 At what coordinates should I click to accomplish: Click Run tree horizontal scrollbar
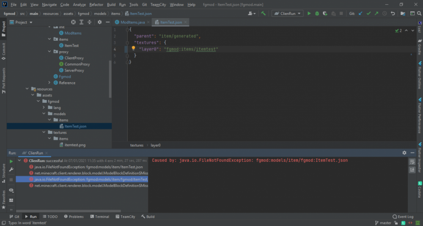pyautogui.click(x=69, y=211)
